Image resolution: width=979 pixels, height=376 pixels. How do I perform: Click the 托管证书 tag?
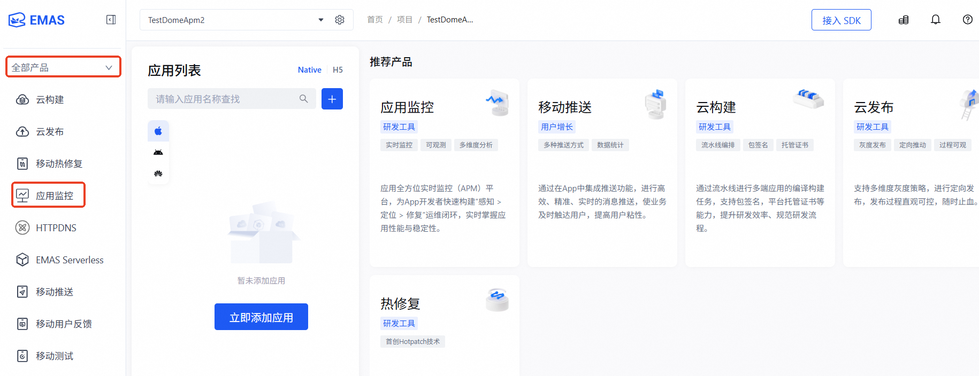[795, 145]
